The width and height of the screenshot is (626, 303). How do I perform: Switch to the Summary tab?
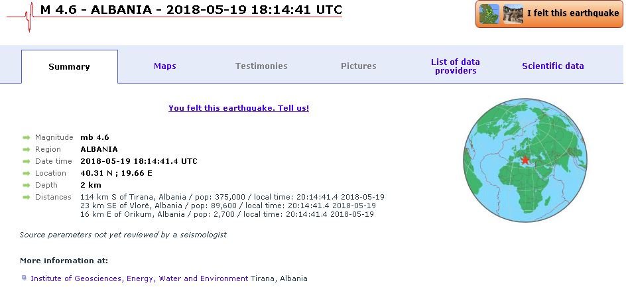pyautogui.click(x=70, y=67)
